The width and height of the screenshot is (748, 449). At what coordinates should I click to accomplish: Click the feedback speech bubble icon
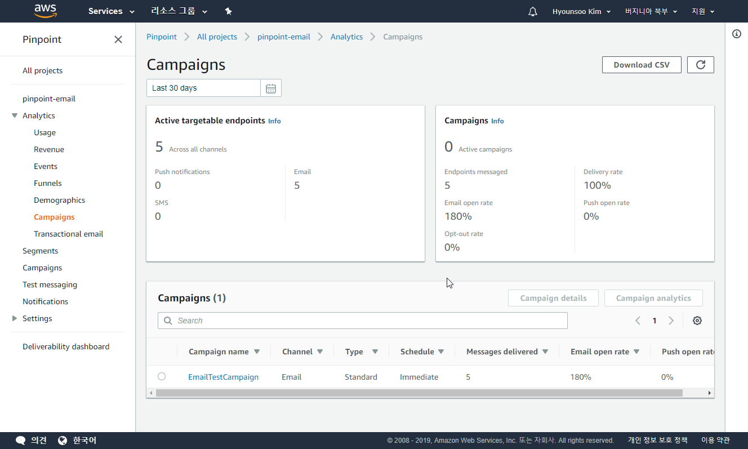[x=21, y=440]
